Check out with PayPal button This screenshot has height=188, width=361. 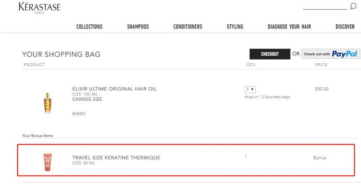[330, 54]
